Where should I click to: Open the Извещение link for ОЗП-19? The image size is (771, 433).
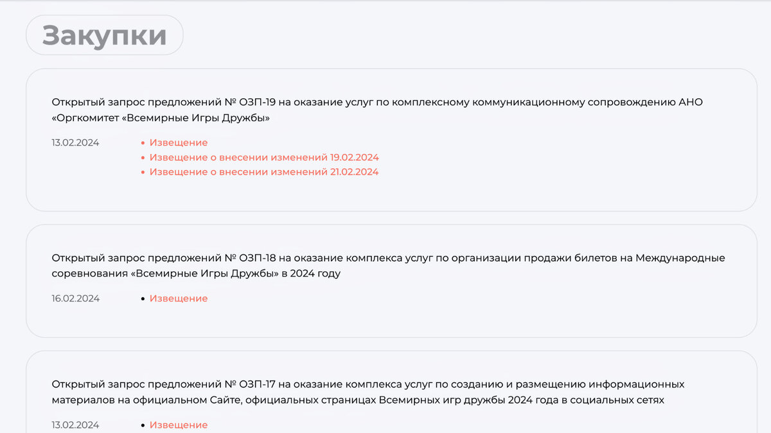[x=178, y=142]
